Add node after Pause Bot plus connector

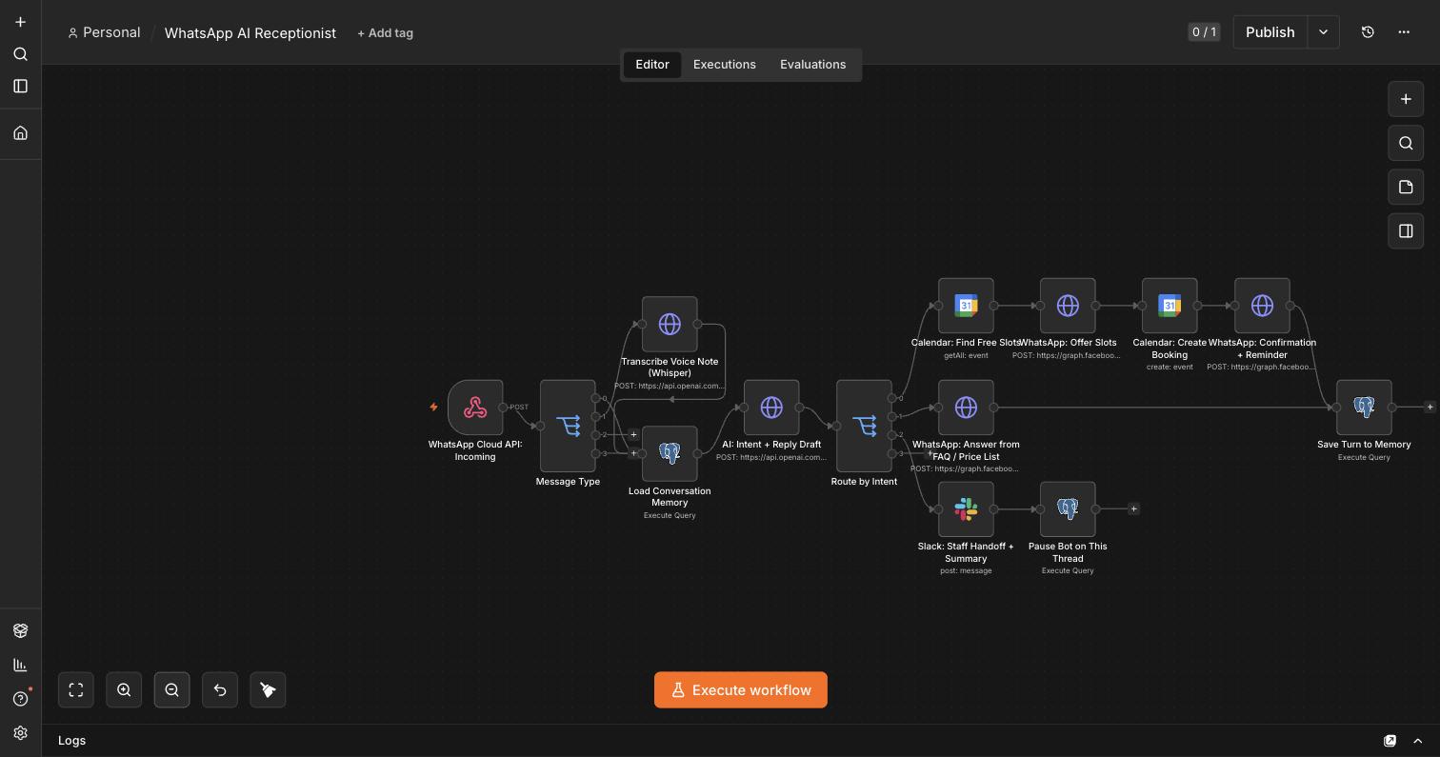(x=1133, y=509)
